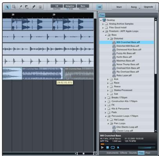159x156 pixels.
Task: Expand the Stakka Processed folder
Action: click(x=108, y=90)
